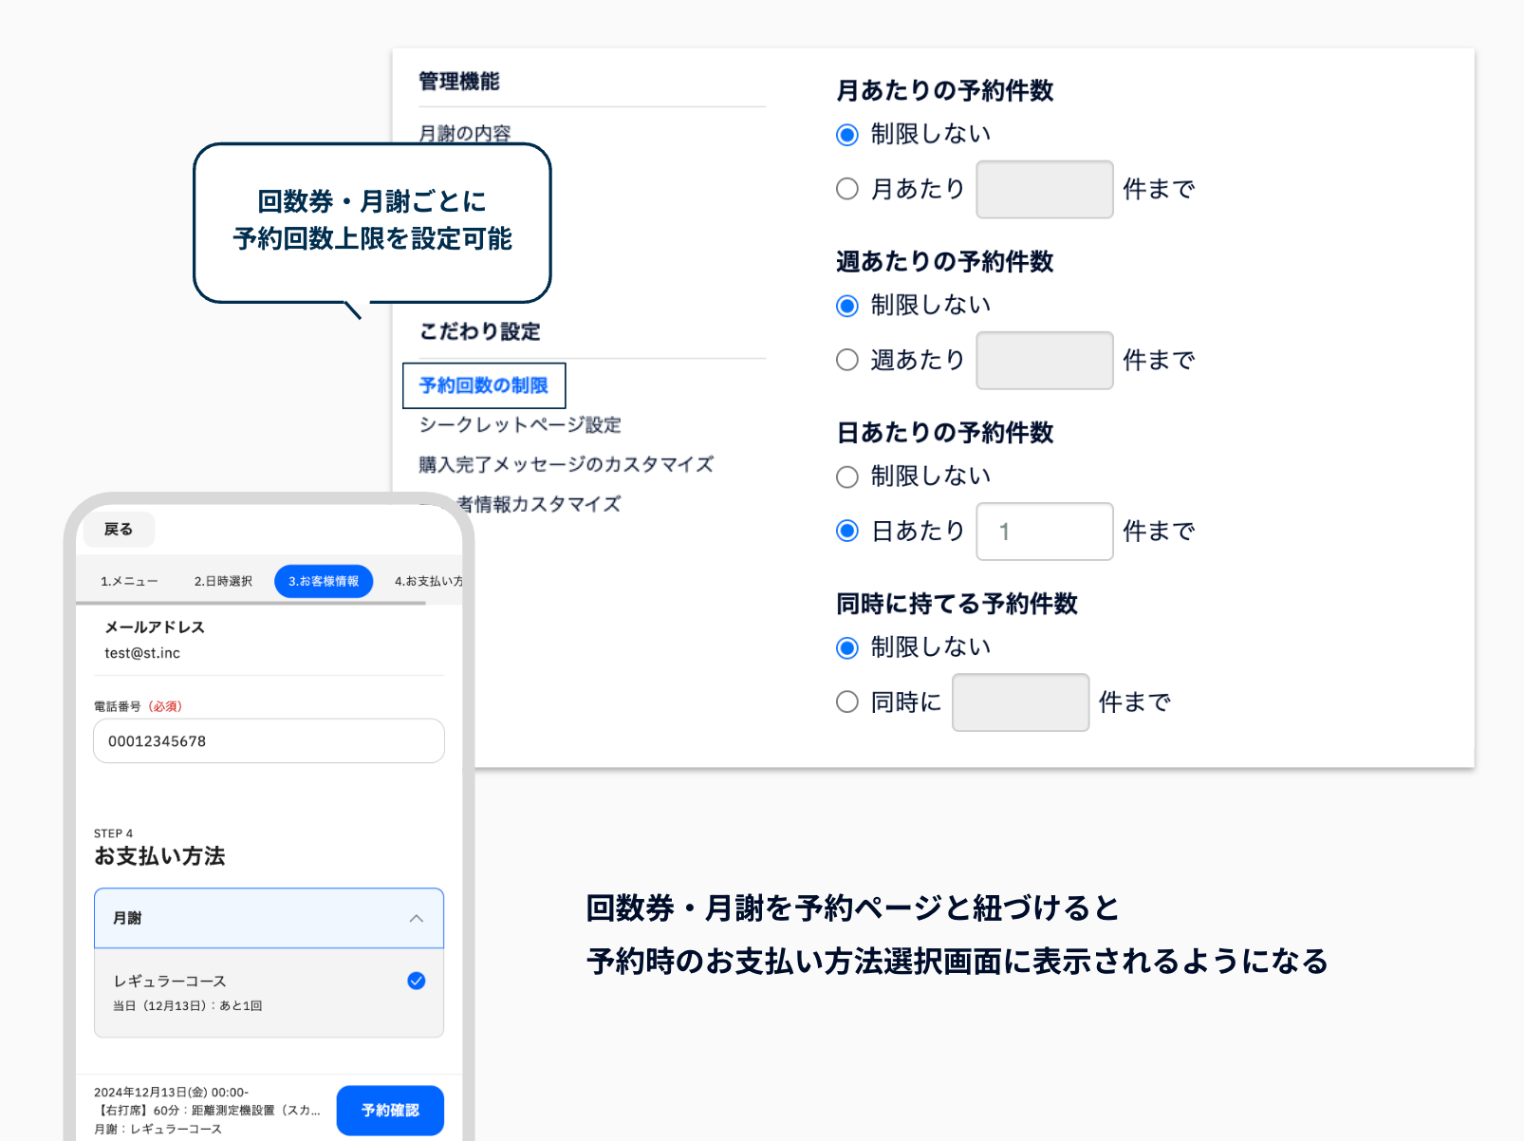Select 制限しない for simultaneous reservations
This screenshot has height=1141, width=1524.
click(x=847, y=647)
